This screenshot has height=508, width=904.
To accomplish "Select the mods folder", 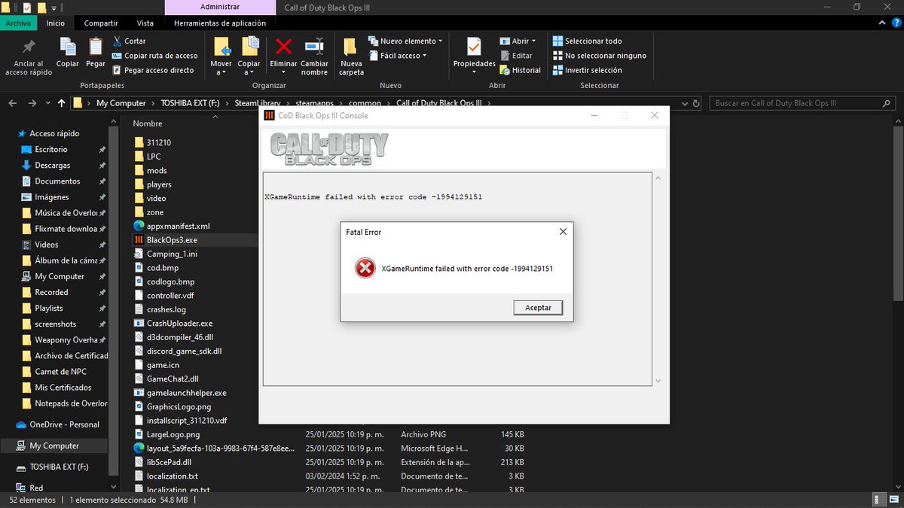I will [x=157, y=170].
